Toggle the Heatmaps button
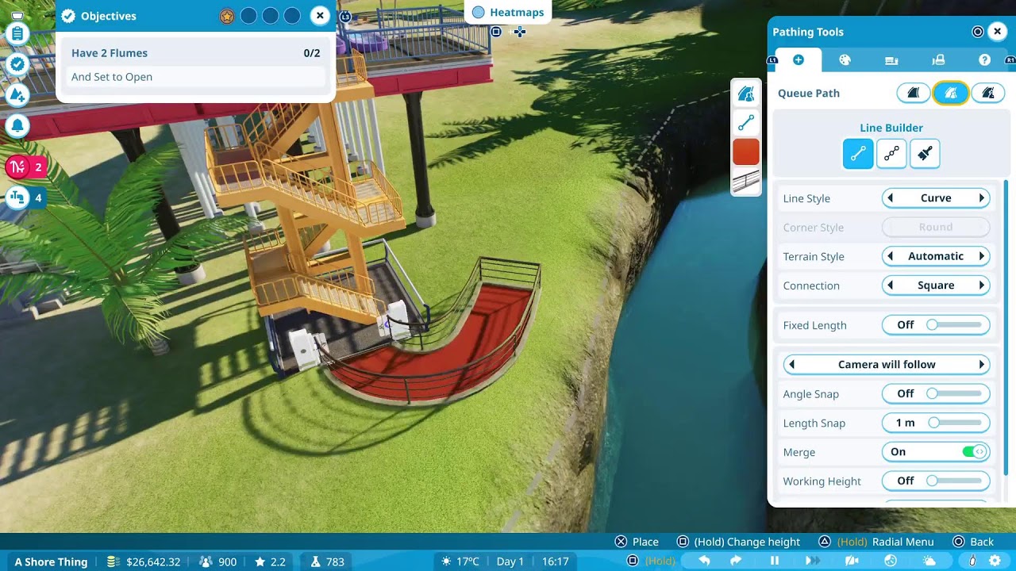The height and width of the screenshot is (571, 1016). [508, 13]
